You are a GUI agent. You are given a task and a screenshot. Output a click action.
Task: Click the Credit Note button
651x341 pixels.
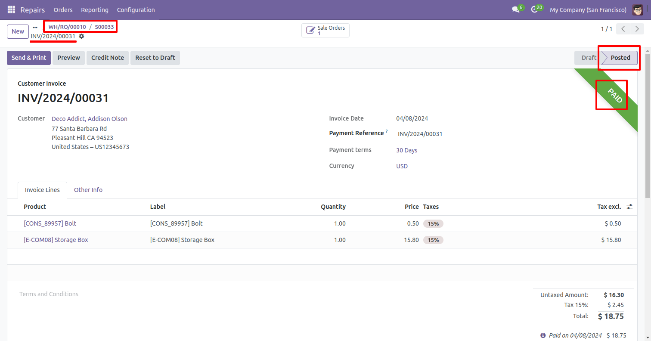(x=108, y=58)
